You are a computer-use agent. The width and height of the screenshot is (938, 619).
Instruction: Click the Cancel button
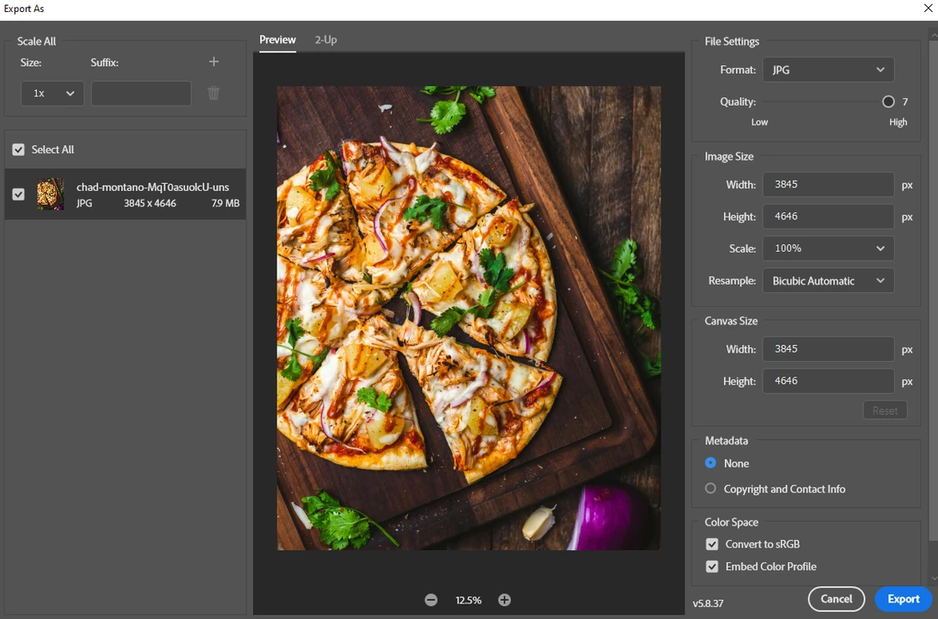(x=837, y=598)
